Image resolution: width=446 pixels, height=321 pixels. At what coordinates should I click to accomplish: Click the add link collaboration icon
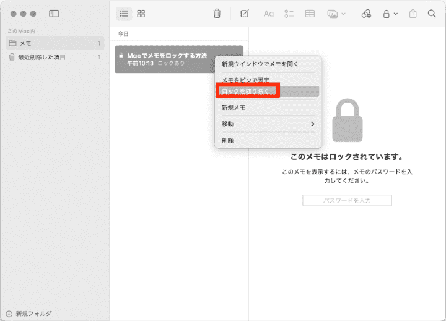(x=366, y=14)
